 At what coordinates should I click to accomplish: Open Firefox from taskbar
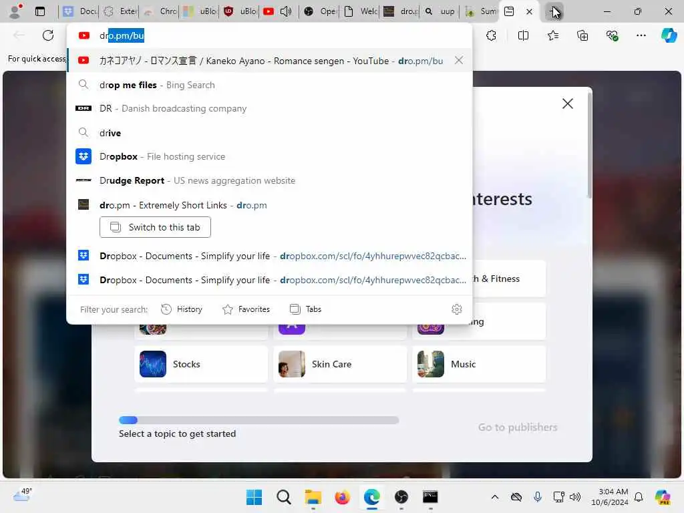point(343,497)
